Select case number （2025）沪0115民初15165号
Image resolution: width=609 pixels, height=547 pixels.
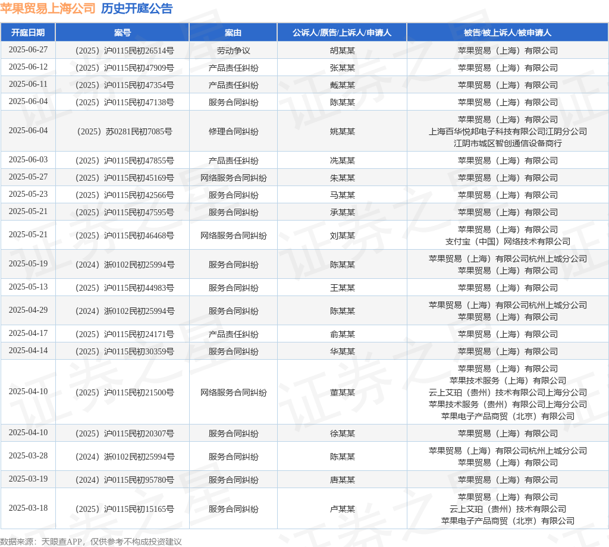[x=124, y=509]
